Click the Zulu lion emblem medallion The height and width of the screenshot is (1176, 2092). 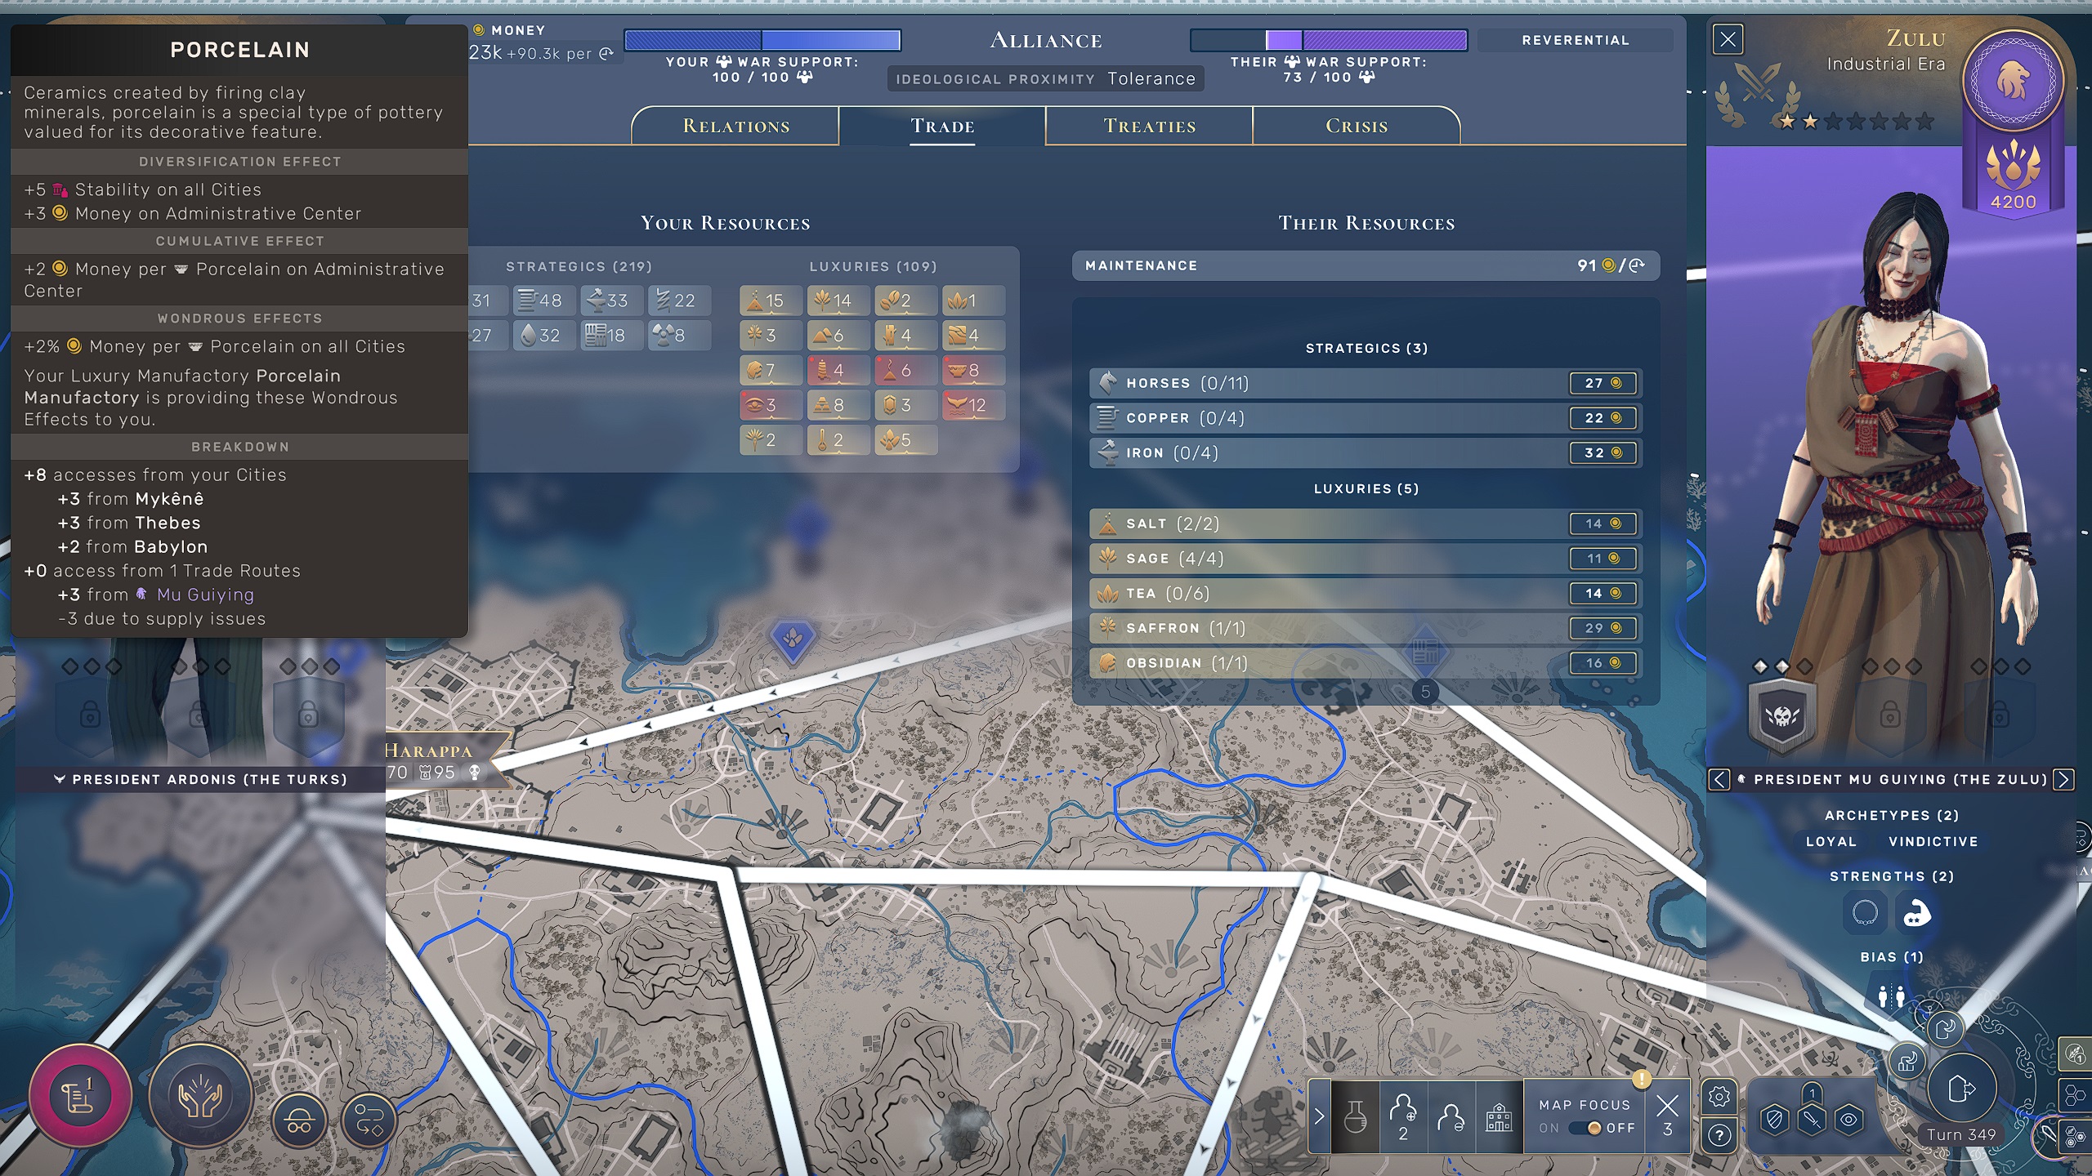point(2014,81)
